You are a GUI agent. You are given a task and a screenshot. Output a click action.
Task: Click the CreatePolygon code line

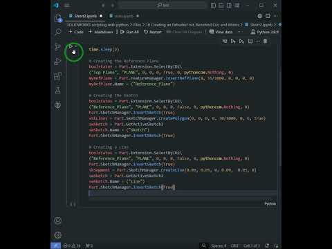point(177,118)
